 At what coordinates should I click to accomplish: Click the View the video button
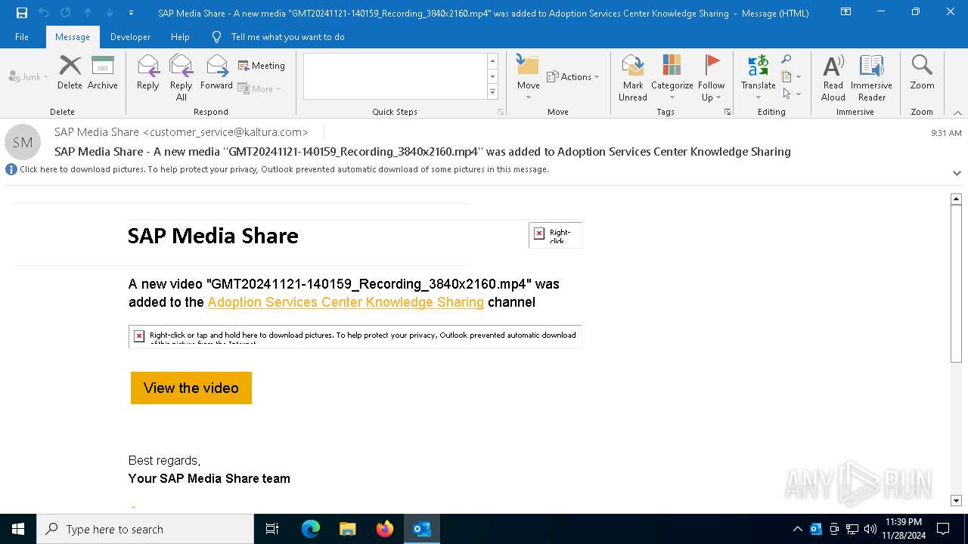point(191,388)
